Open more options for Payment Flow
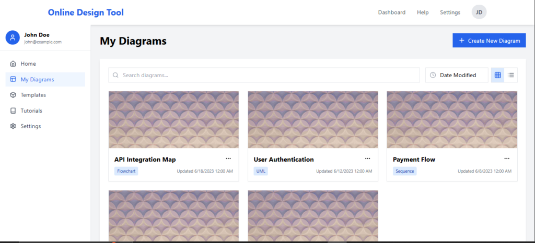This screenshot has height=243, width=535. (507, 159)
